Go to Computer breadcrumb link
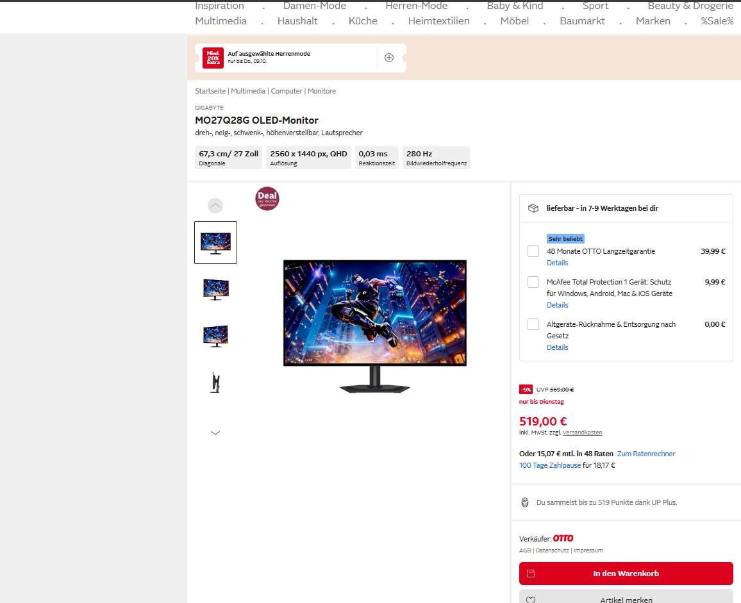This screenshot has width=741, height=603. (287, 91)
